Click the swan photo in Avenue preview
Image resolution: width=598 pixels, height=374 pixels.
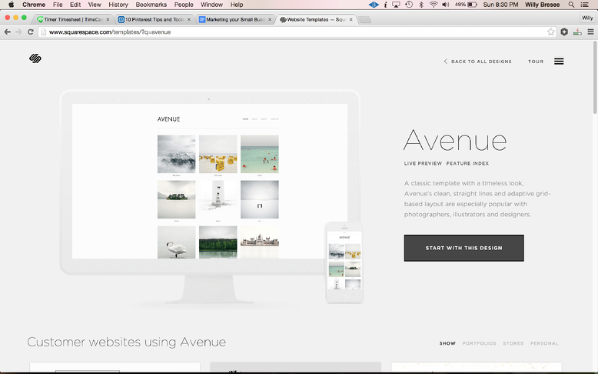pos(176,242)
